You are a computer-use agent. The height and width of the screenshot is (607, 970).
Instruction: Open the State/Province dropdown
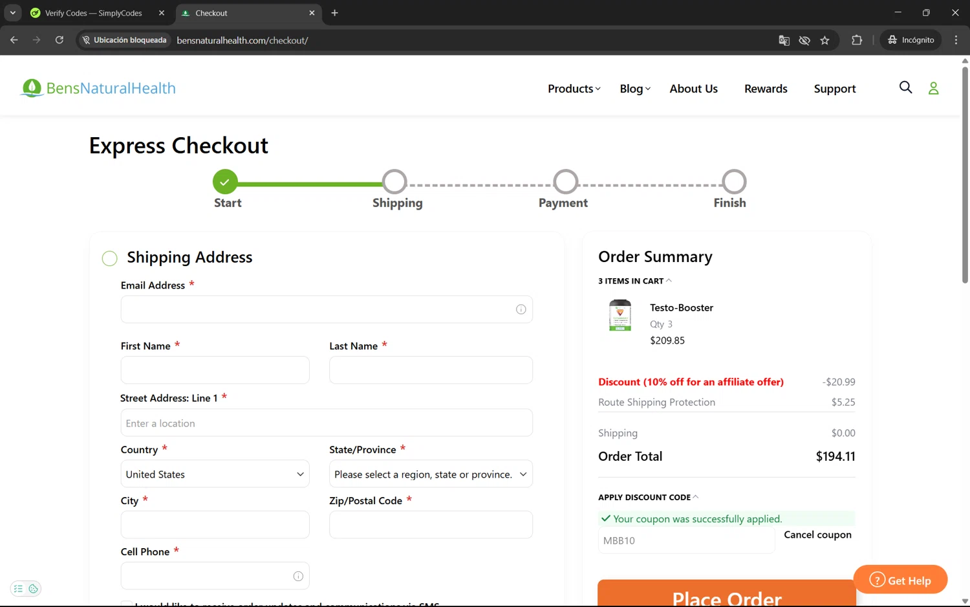coord(431,474)
